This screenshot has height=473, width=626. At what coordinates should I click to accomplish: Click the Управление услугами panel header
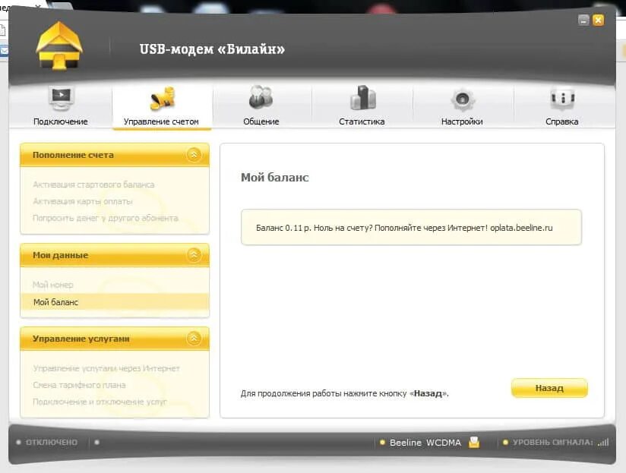(x=115, y=339)
